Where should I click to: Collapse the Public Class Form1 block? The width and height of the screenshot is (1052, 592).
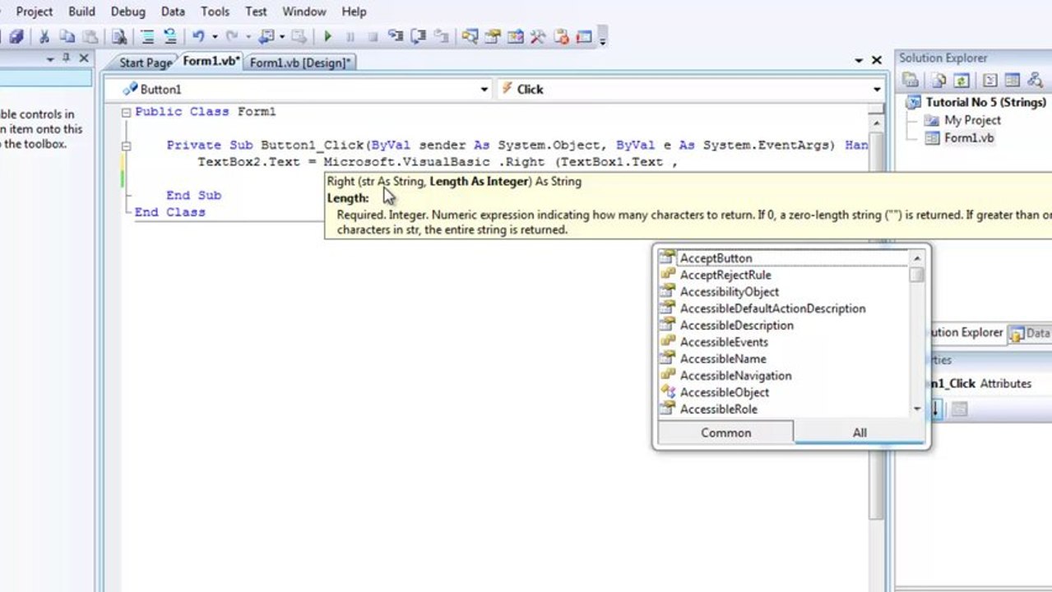[126, 112]
